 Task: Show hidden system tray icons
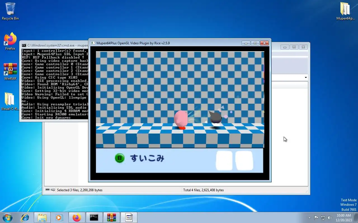click(x=309, y=218)
